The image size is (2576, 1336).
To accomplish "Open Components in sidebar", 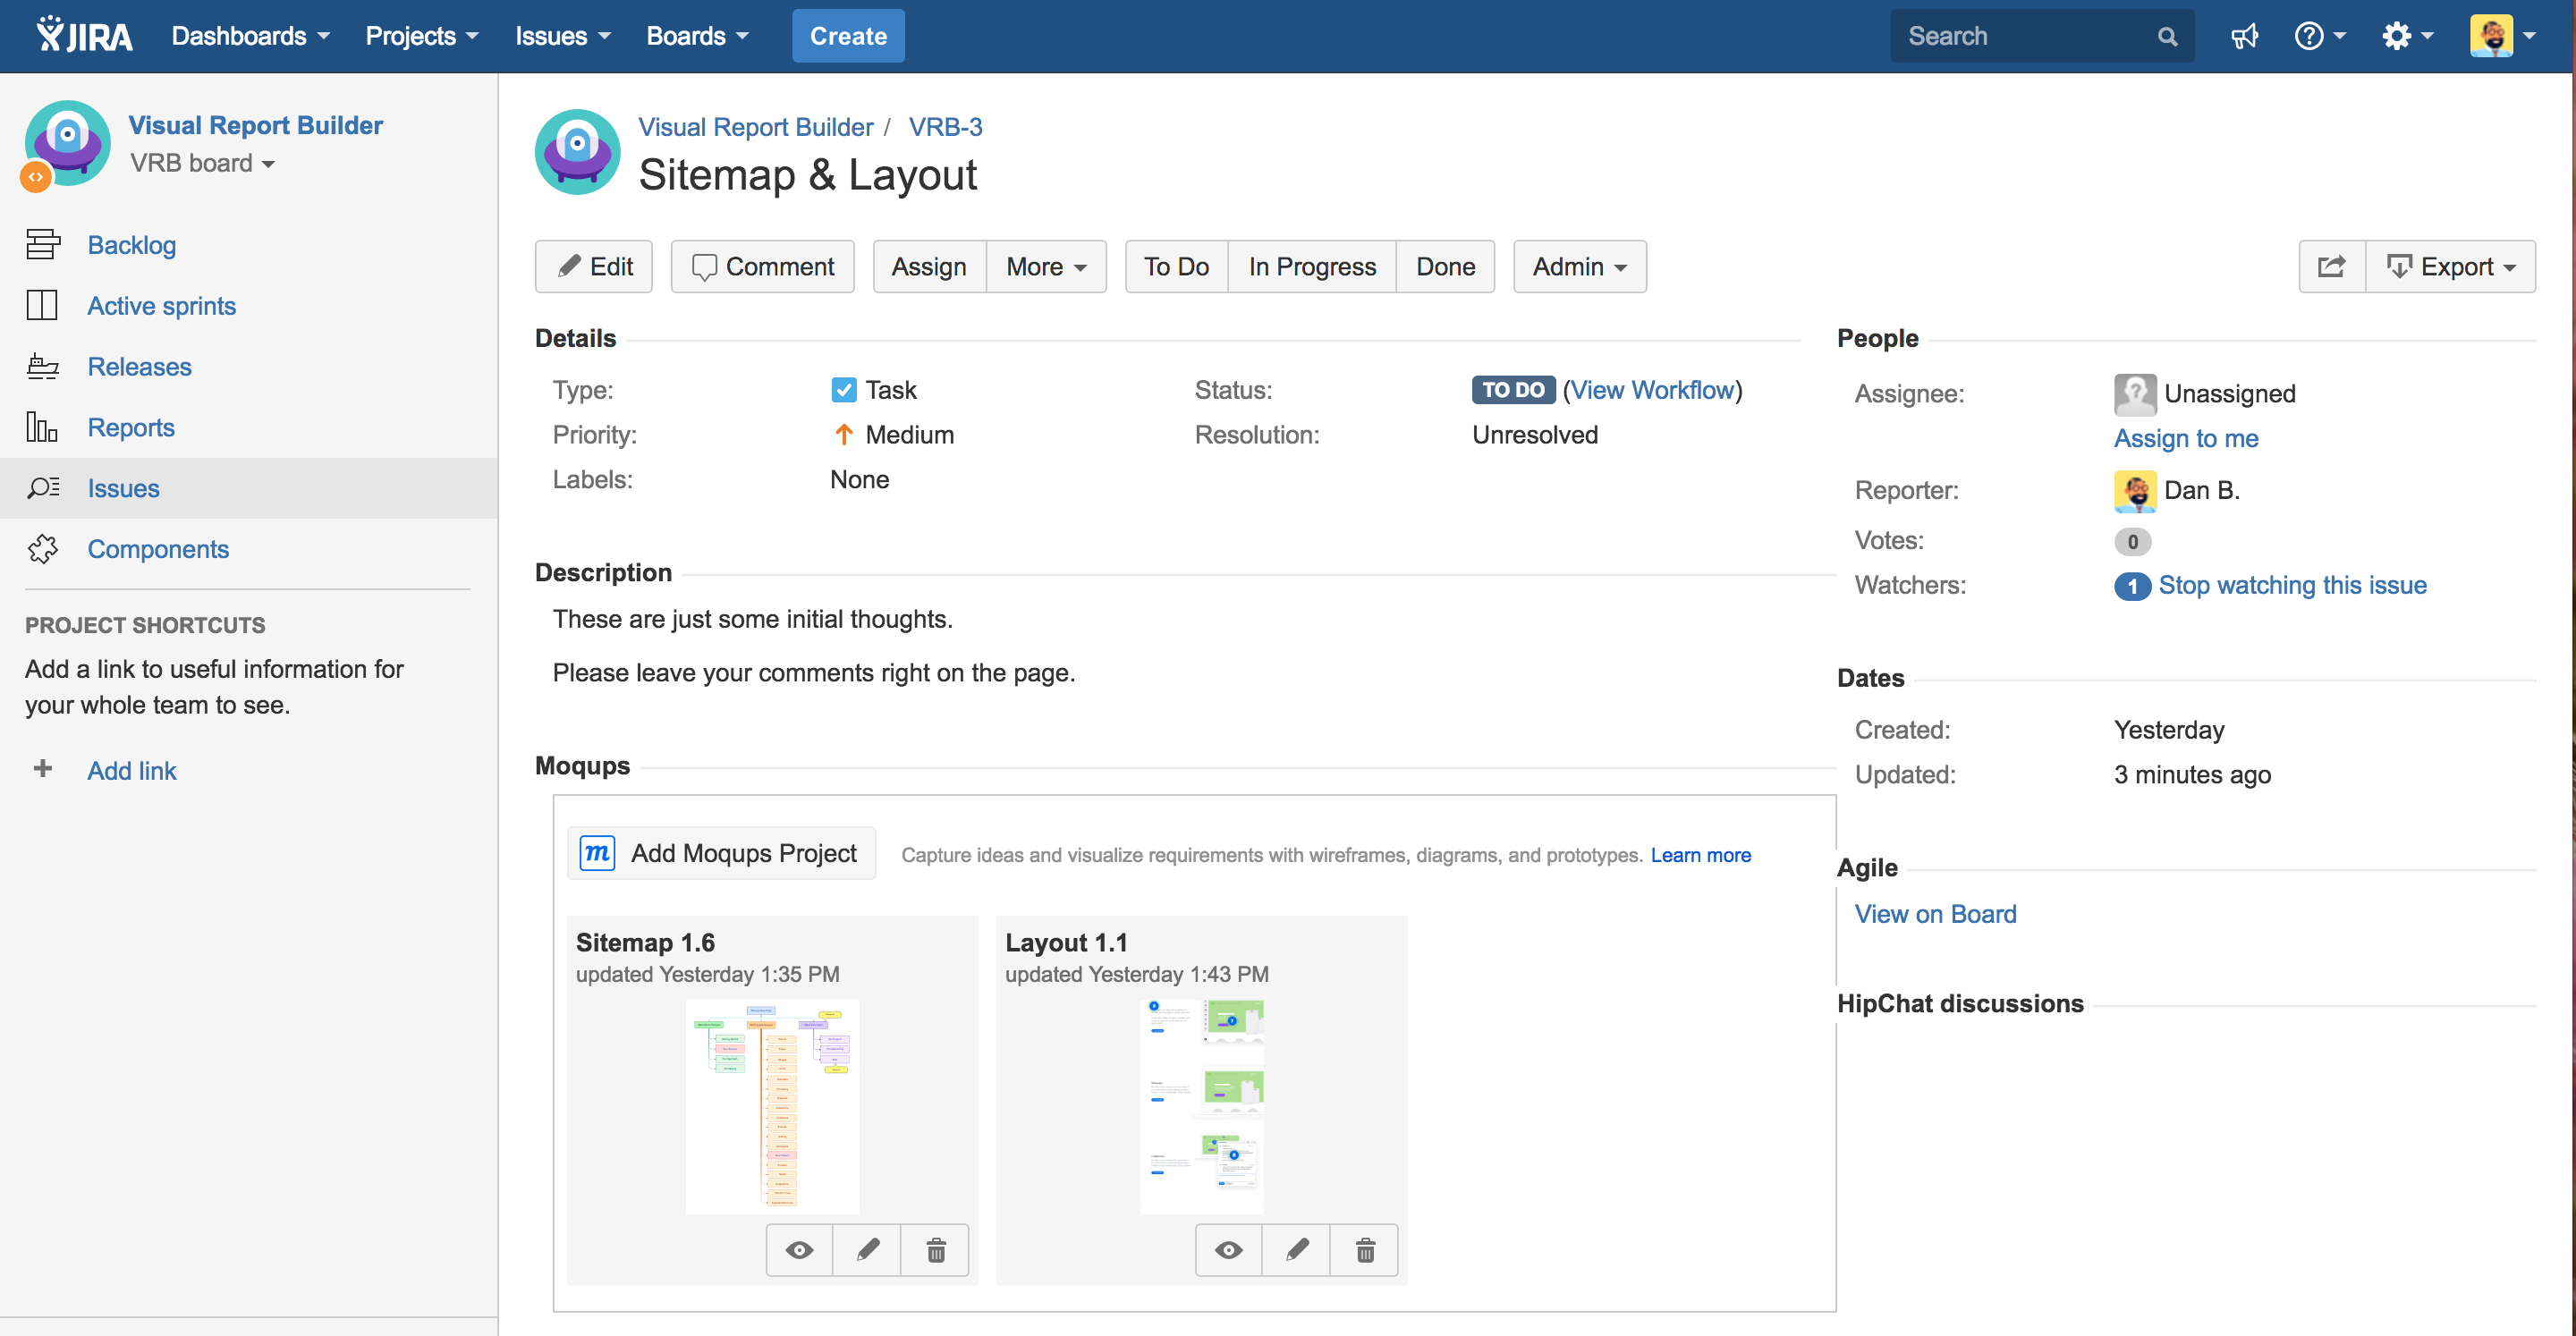I will [158, 549].
